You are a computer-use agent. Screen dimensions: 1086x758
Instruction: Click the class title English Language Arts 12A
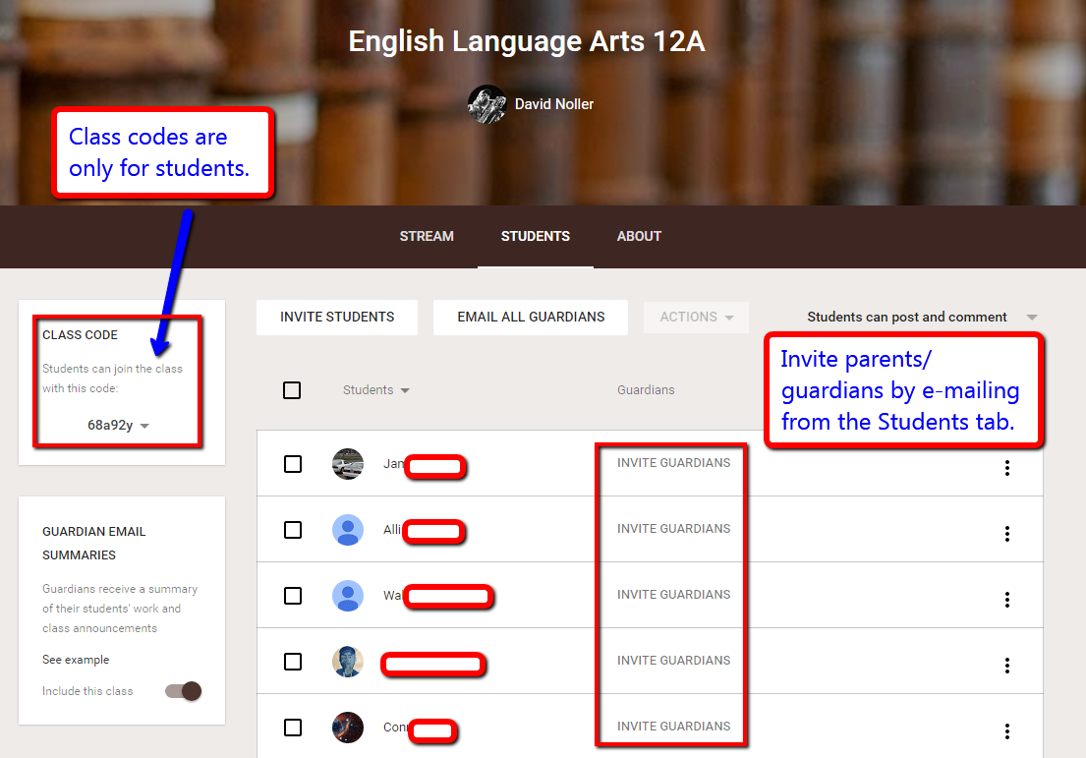pyautogui.click(x=527, y=41)
